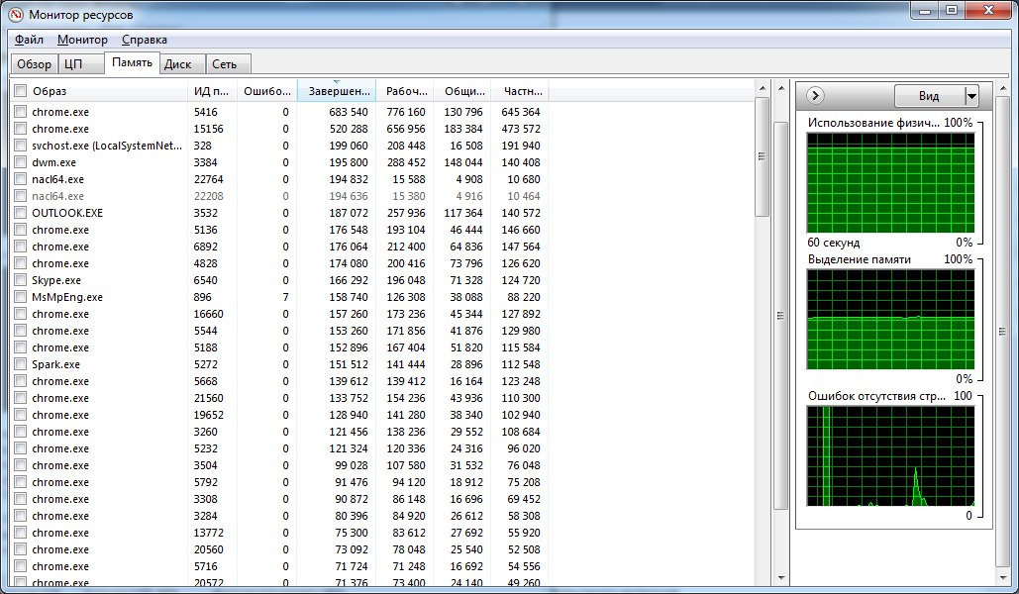The image size is (1019, 594).
Task: Check the box for chrome.exe PID 5416
Action: coord(20,112)
